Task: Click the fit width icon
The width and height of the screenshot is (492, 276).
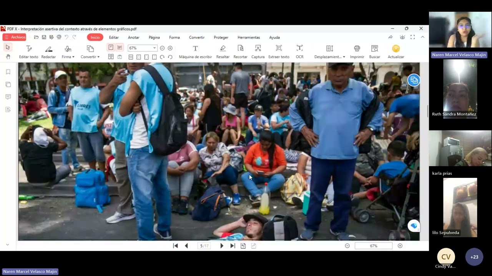Action: click(146, 57)
